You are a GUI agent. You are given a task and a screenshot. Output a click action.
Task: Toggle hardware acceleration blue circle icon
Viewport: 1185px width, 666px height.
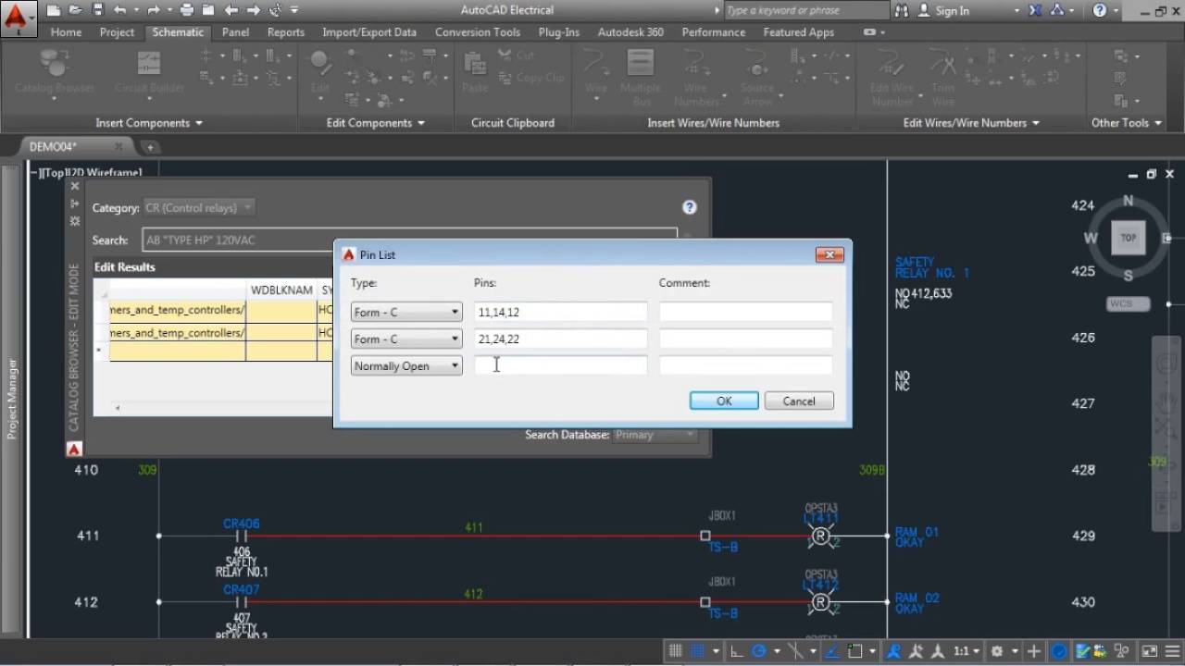[x=1059, y=651]
